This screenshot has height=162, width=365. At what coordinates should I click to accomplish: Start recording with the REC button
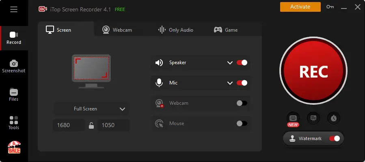(313, 71)
